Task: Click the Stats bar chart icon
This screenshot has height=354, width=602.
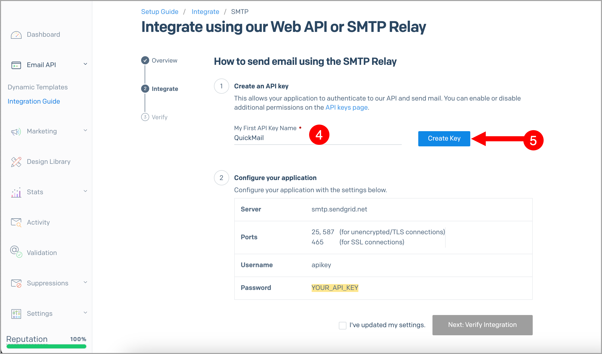Action: tap(16, 192)
